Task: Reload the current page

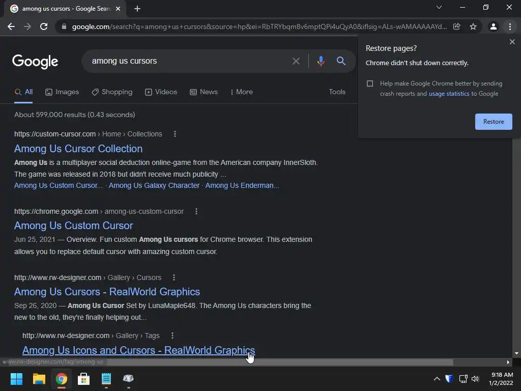Action: point(44,26)
